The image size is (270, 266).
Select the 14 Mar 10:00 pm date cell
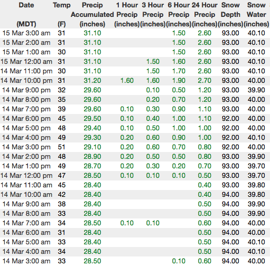point(26,81)
